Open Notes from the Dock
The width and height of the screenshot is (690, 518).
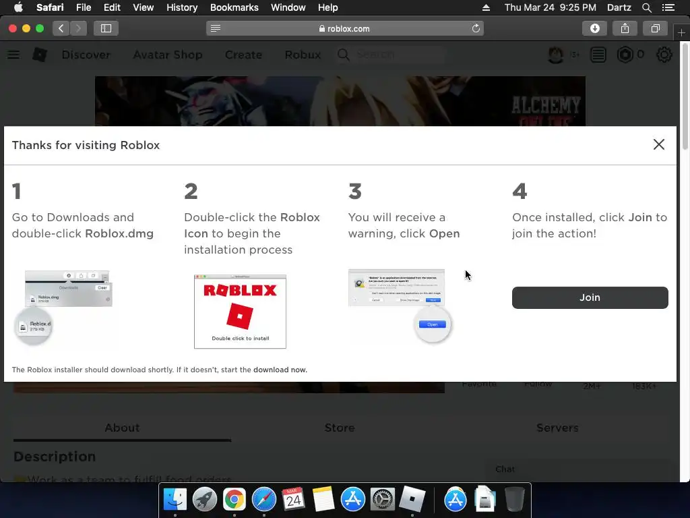point(323,500)
